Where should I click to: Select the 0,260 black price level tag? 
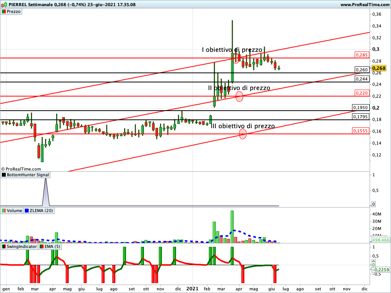[x=362, y=70]
